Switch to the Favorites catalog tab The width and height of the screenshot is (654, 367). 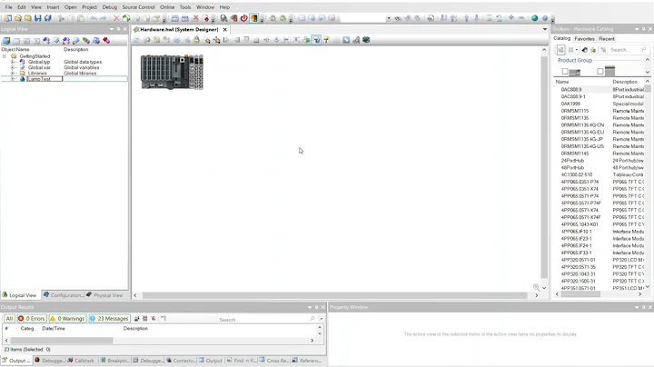click(584, 39)
